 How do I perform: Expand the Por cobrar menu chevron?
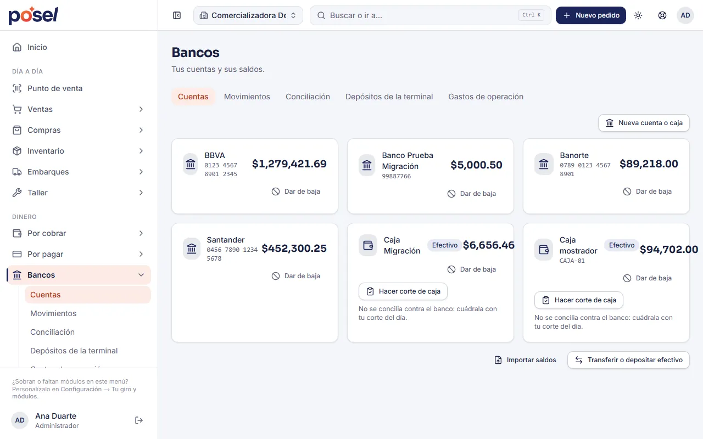(x=141, y=233)
